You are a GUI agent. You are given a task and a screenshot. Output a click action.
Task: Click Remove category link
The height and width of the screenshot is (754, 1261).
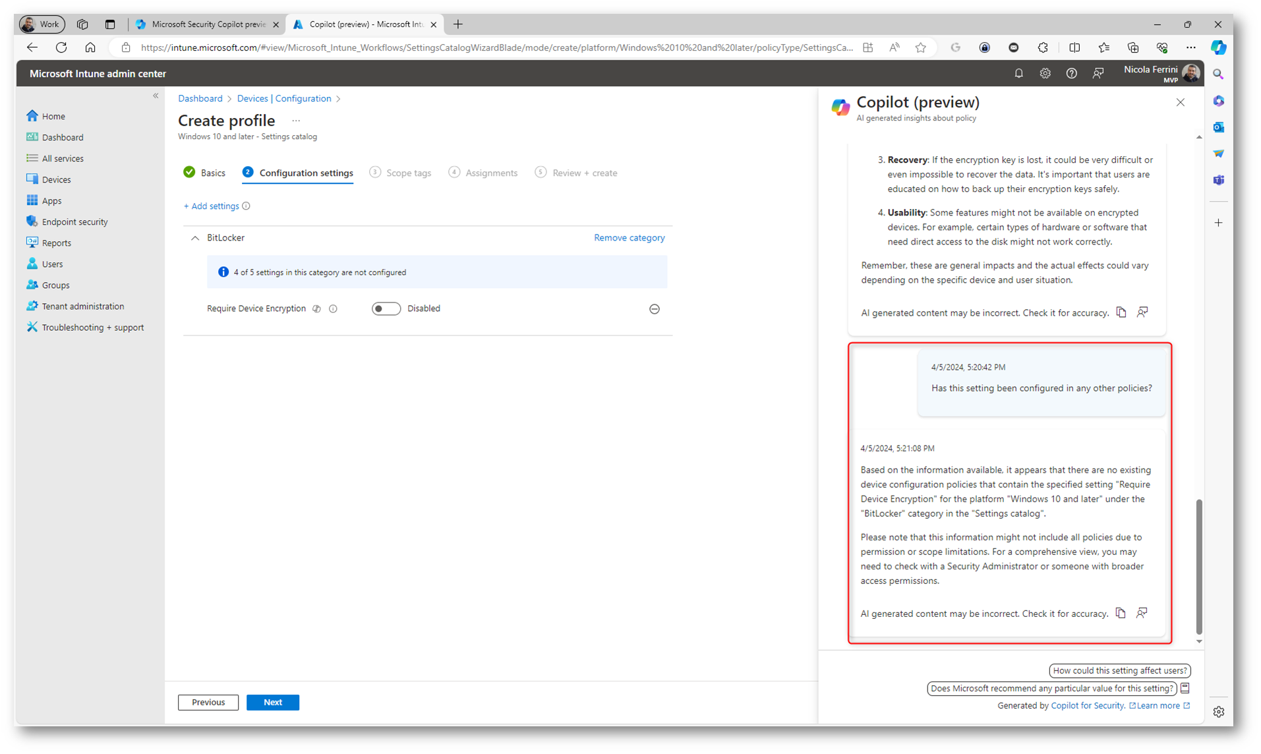(x=629, y=237)
